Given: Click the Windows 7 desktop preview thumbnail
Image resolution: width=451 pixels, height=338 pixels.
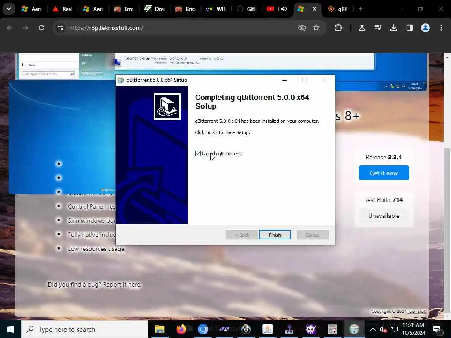Looking at the screenshot, I should [x=62, y=137].
